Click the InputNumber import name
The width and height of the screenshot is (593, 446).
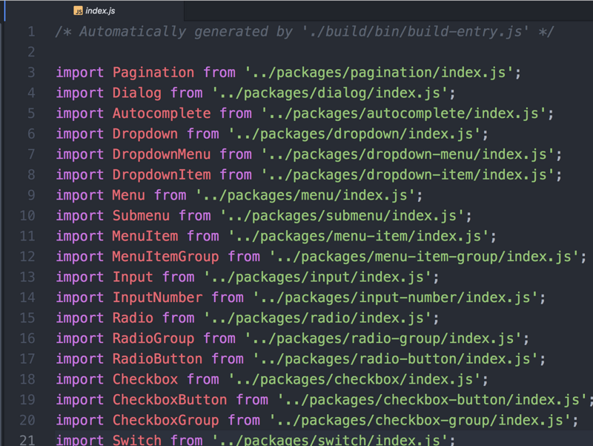coord(157,298)
